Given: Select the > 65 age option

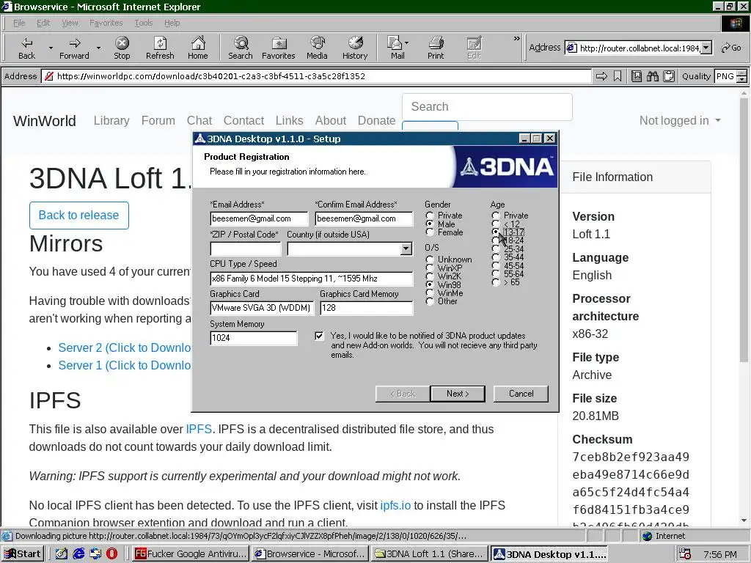Looking at the screenshot, I should tap(496, 282).
